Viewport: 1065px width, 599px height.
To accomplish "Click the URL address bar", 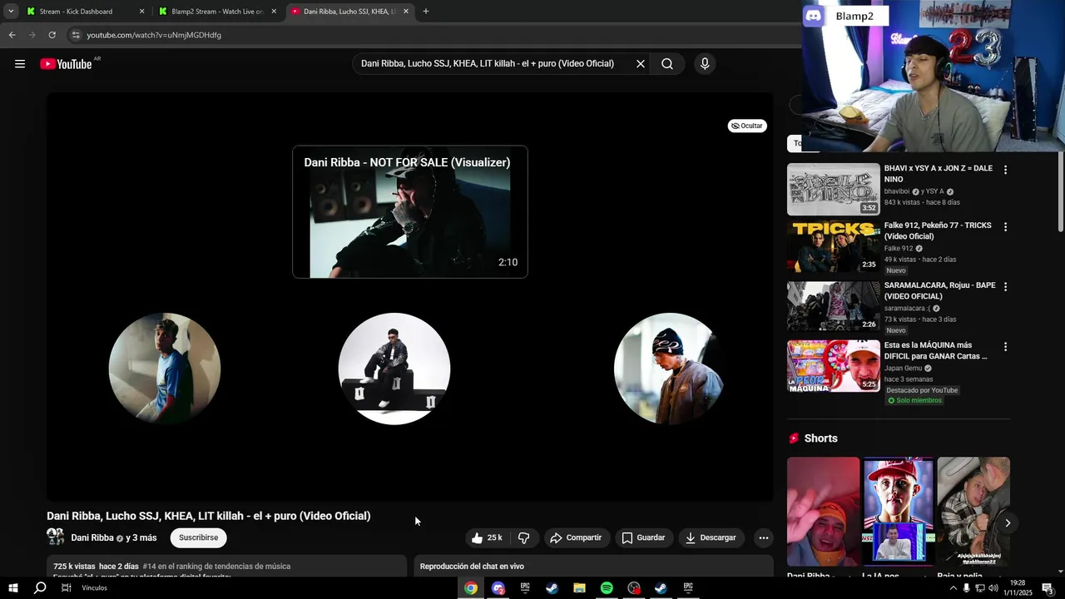I will (x=433, y=35).
